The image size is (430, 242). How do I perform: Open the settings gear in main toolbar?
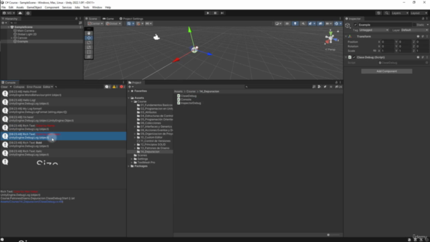pyautogui.click(x=28, y=13)
